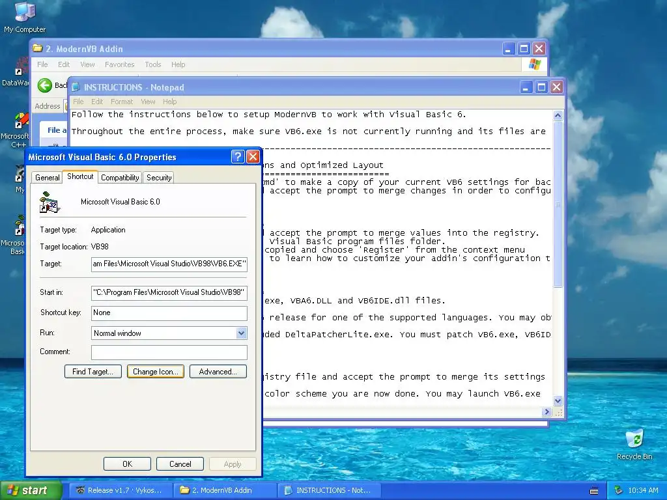Click the Apply button
The width and height of the screenshot is (667, 500).
[233, 464]
